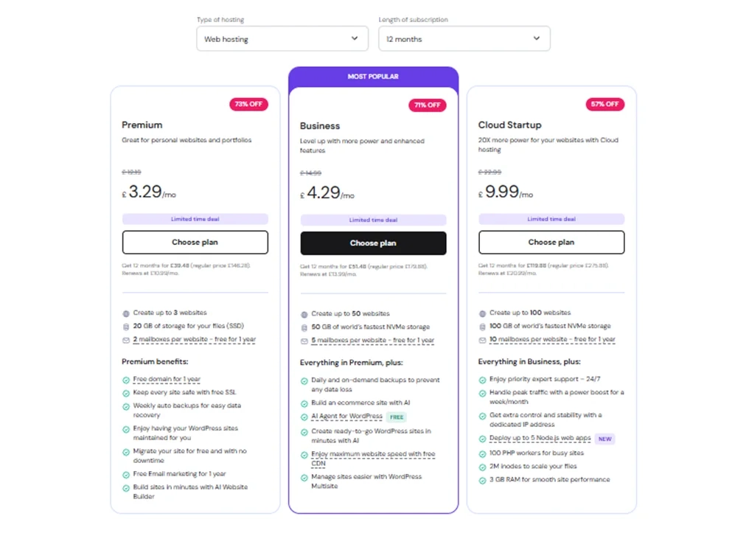Open the "Length of subscription" dropdown
This screenshot has width=749, height=536.
tap(464, 38)
